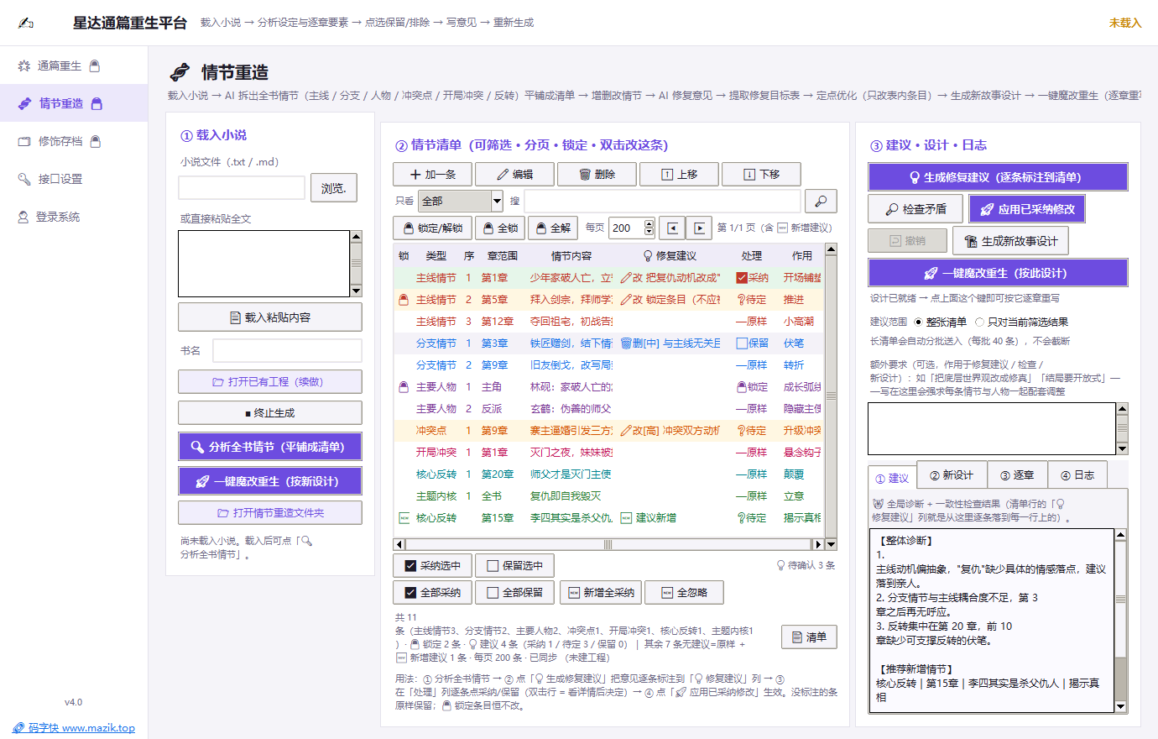The width and height of the screenshot is (1158, 739).
Task: Go to the previous page of the list
Action: point(672,228)
